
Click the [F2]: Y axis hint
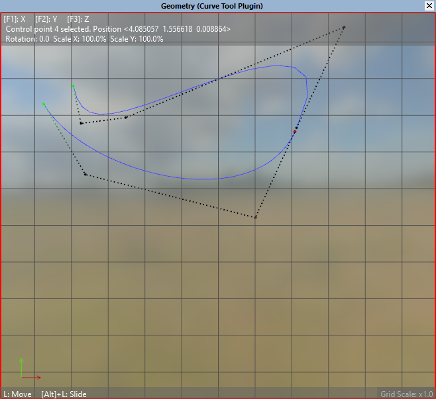(x=46, y=19)
